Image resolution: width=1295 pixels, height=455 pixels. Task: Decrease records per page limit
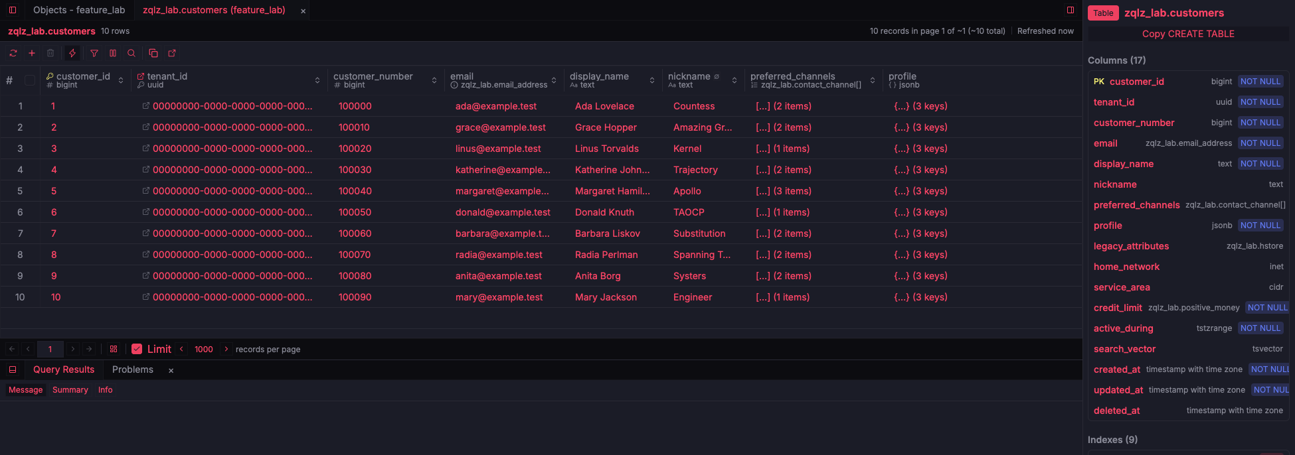(x=181, y=349)
